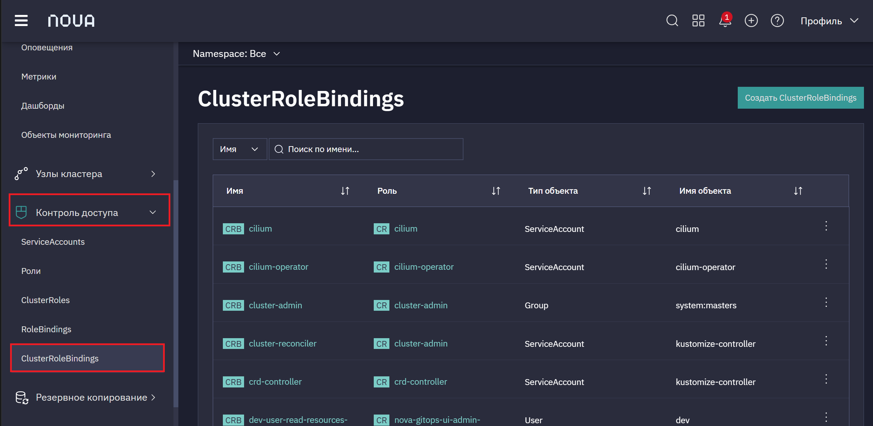Screen dimensions: 873x426
Task: Click the User object type cell
Action: click(533, 420)
